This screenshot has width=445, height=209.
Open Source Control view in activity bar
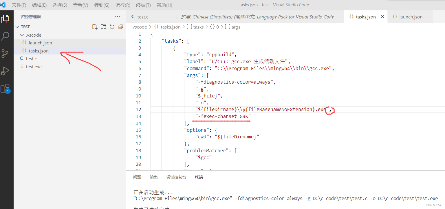(5, 54)
